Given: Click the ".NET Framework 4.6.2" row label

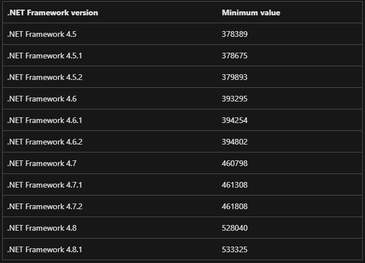Looking at the screenshot, I should click(45, 142).
